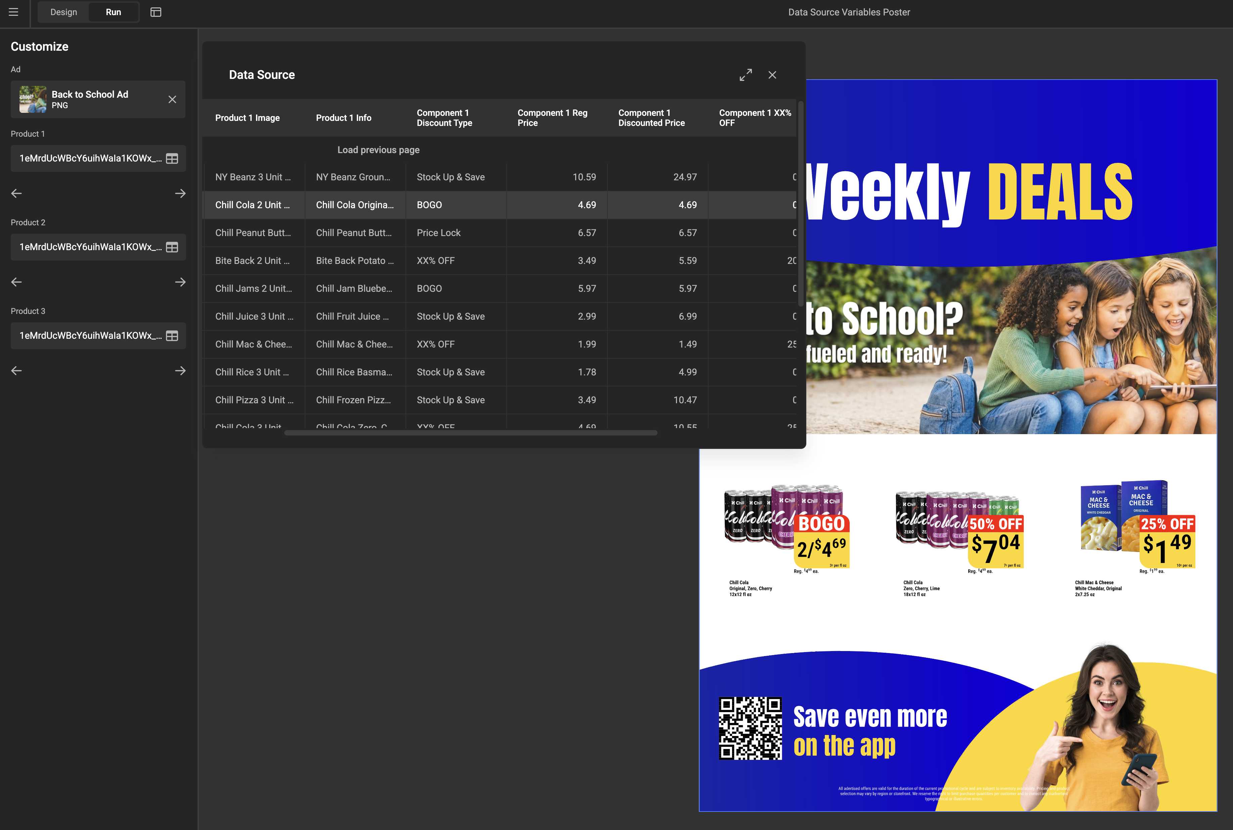The height and width of the screenshot is (830, 1233).
Task: Click the data table vertical scrollbar
Action: (801, 203)
